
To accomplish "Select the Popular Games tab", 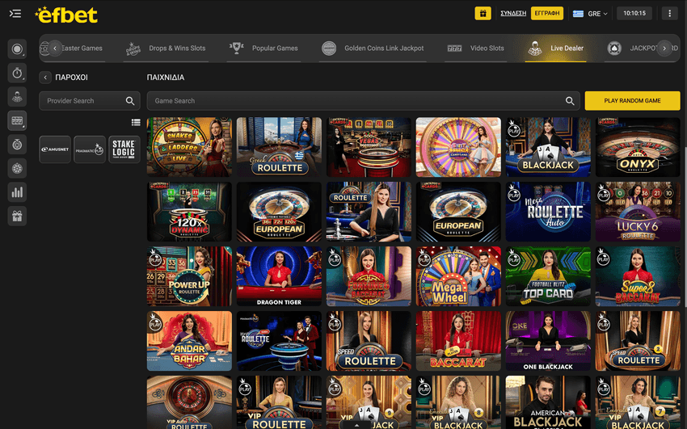I will [x=264, y=48].
